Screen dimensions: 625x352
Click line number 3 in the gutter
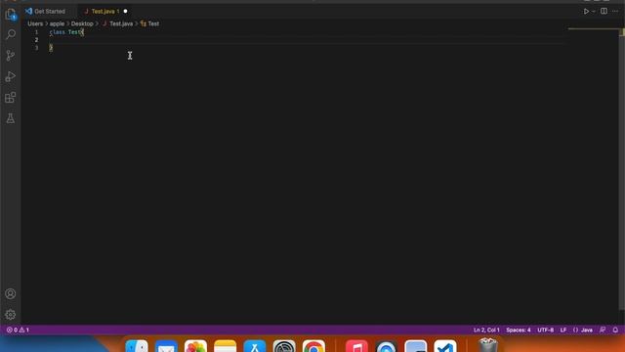click(x=36, y=48)
